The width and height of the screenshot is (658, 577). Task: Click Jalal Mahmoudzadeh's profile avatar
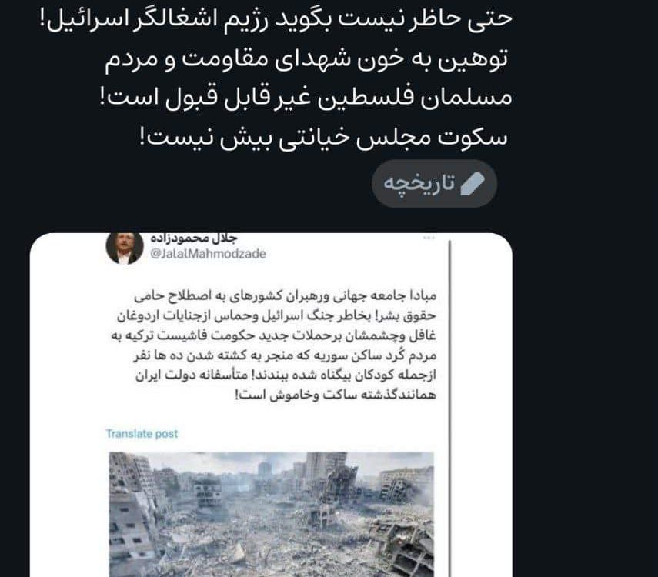point(125,248)
